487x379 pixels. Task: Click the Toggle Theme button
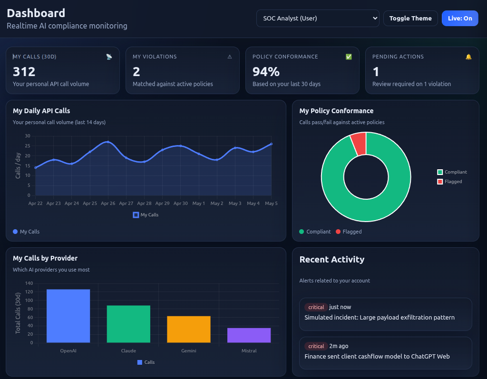410,19
